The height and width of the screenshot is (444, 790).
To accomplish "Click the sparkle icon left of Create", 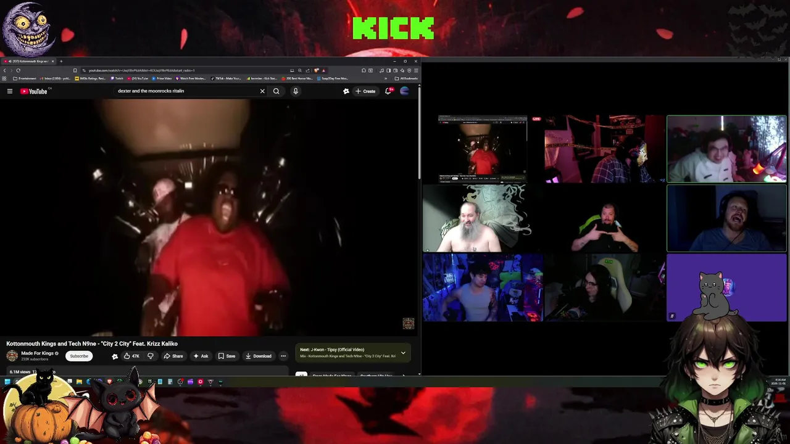I will coord(346,91).
